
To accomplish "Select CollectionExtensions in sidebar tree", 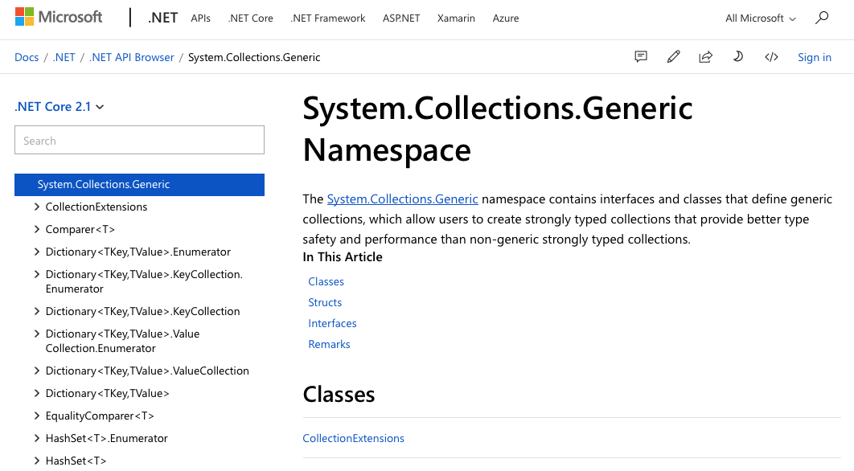I will pyautogui.click(x=96, y=207).
